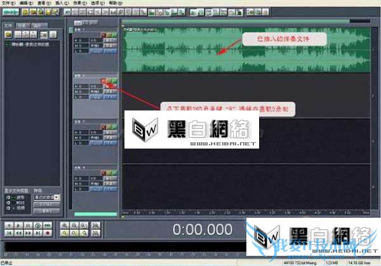The height and width of the screenshot is (266, 381).
Task: Click Zoom Out Full magnifier icon
Action: (x=84, y=225)
